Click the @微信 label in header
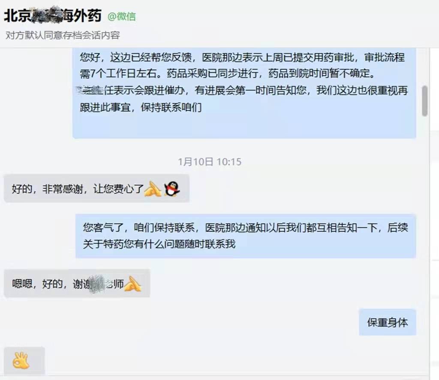Image resolution: width=439 pixels, height=380 pixels. [121, 17]
